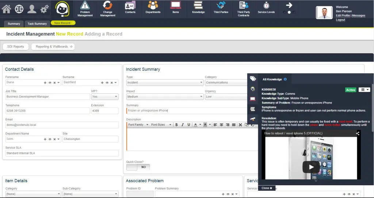Click the video share icon
The width and height of the screenshot is (374, 198).
click(x=358, y=133)
